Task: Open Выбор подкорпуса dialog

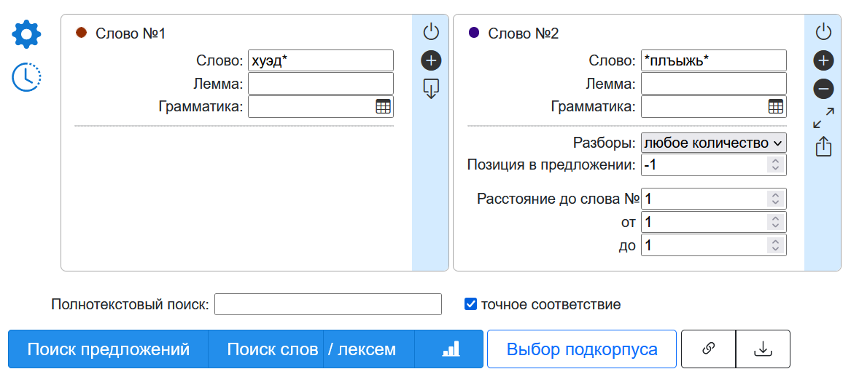Action: pos(581,349)
